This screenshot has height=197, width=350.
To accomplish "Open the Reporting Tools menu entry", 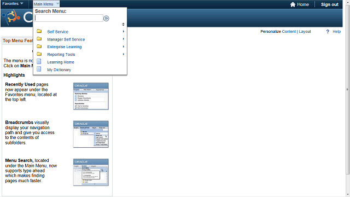I will coord(61,55).
